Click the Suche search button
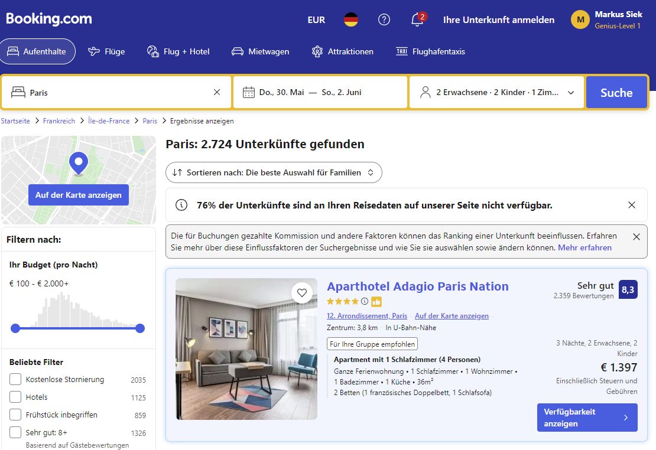The width and height of the screenshot is (656, 450). pyautogui.click(x=616, y=93)
